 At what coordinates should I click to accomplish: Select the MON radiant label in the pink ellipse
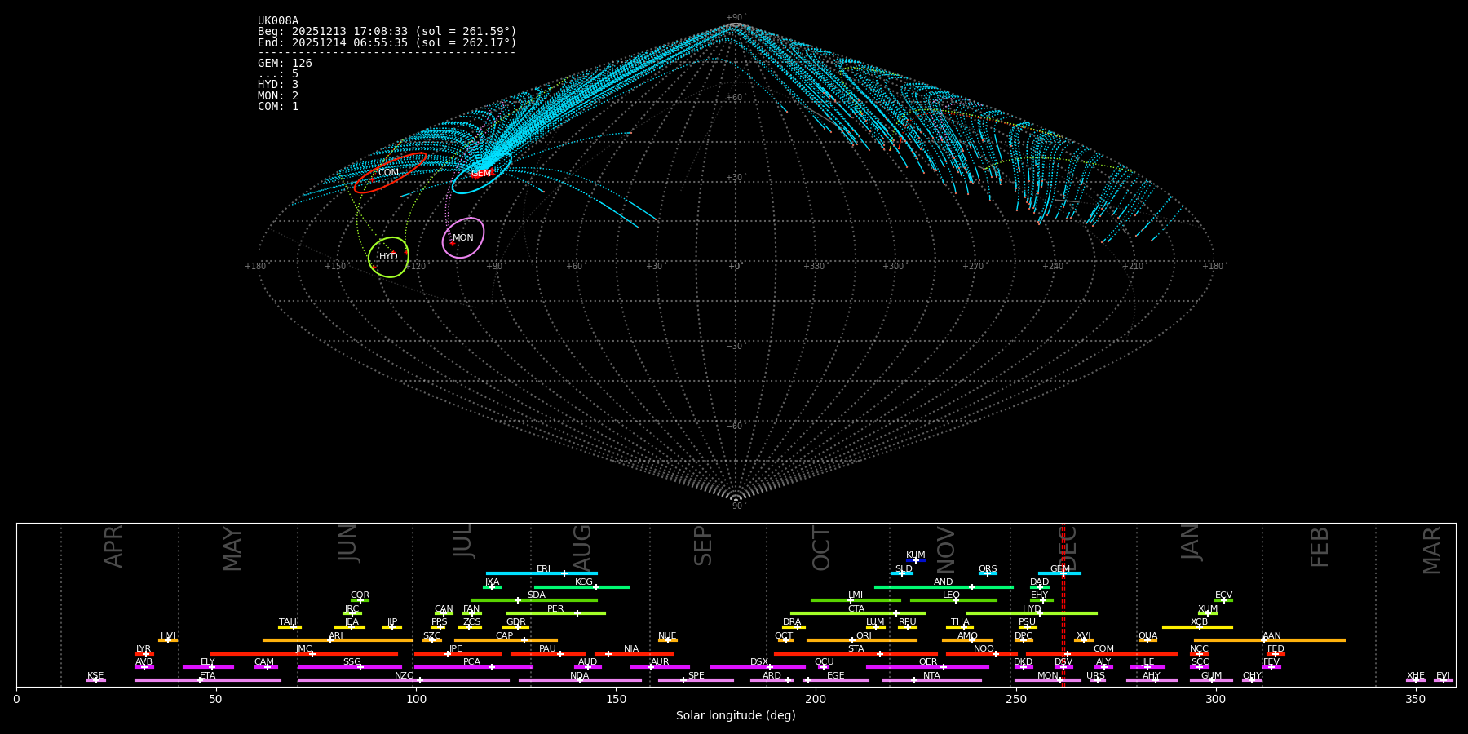pyautogui.click(x=462, y=238)
